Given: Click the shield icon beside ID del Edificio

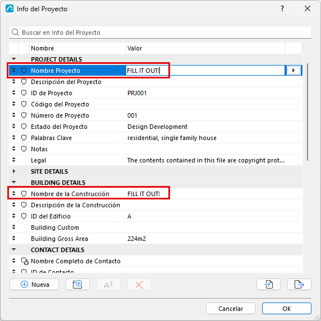Looking at the screenshot, I should click(x=24, y=216).
